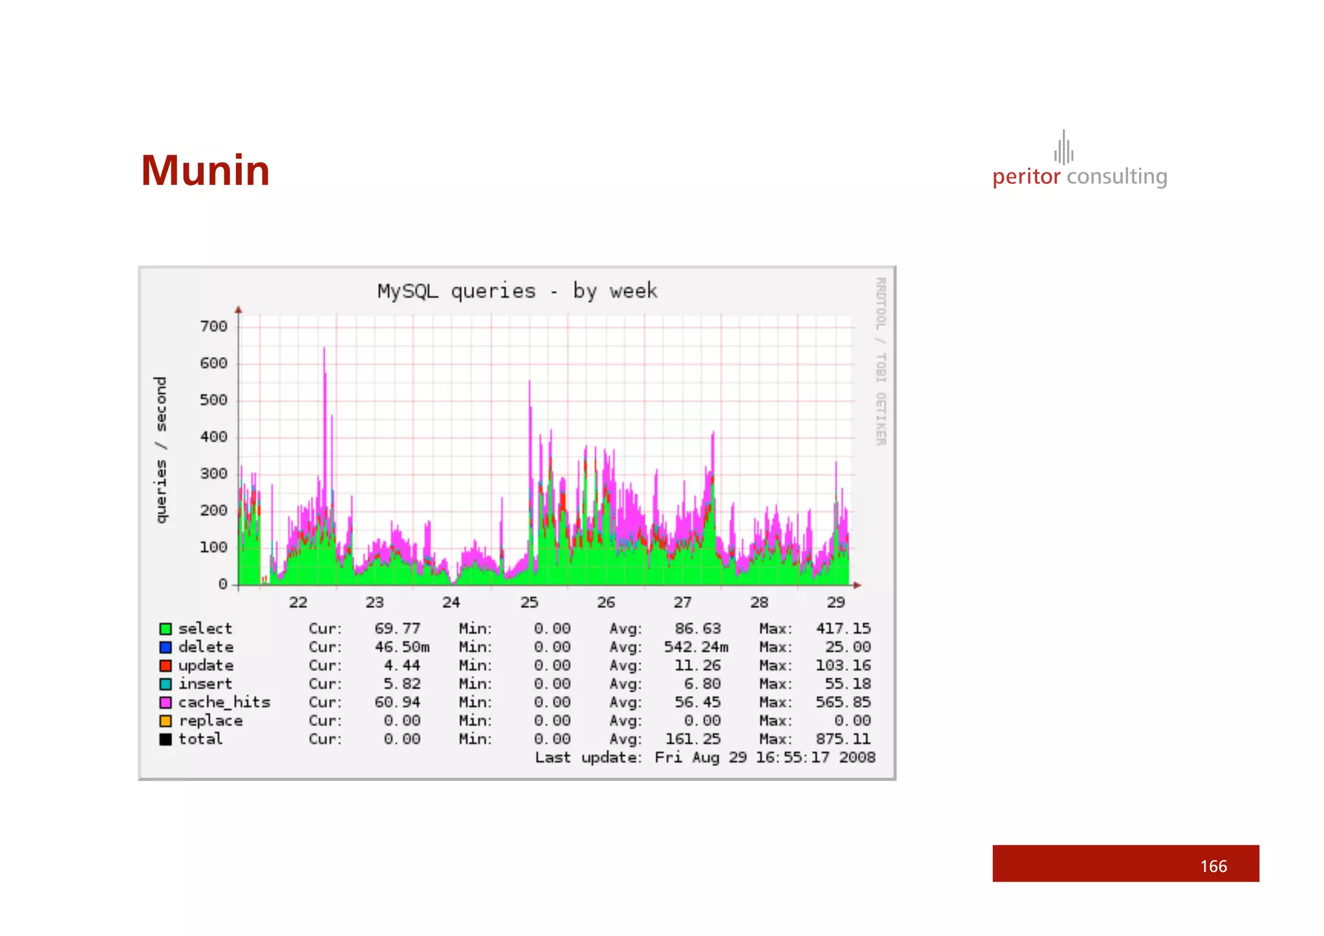Viewport: 1324px width, 936px height.
Task: Click the x-axis day label 22
Action: (298, 603)
